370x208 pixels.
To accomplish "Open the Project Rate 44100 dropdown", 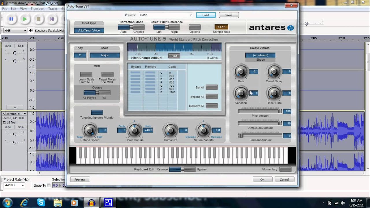I will tap(14, 185).
